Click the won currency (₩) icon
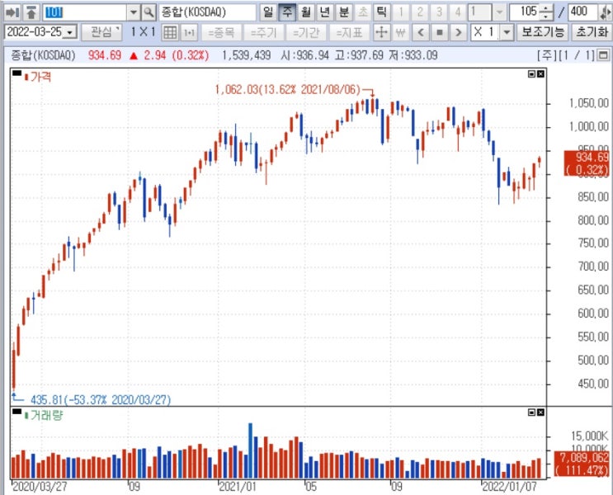The height and width of the screenshot is (495, 613). coord(400,32)
